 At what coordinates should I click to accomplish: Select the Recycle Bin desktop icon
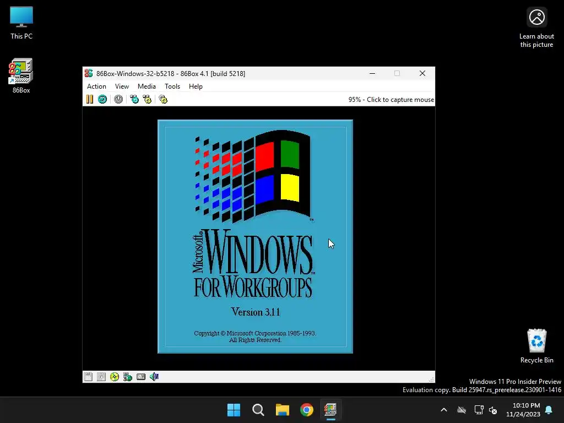[536, 346]
